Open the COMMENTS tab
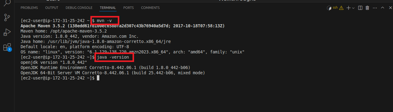The image size is (393, 112). click(x=150, y=8)
